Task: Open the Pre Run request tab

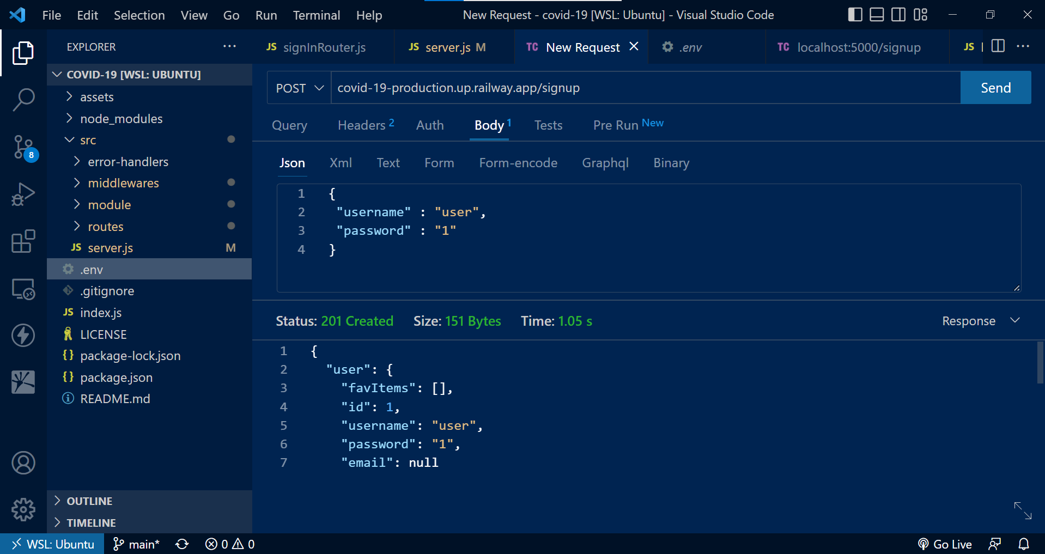Action: (x=628, y=125)
